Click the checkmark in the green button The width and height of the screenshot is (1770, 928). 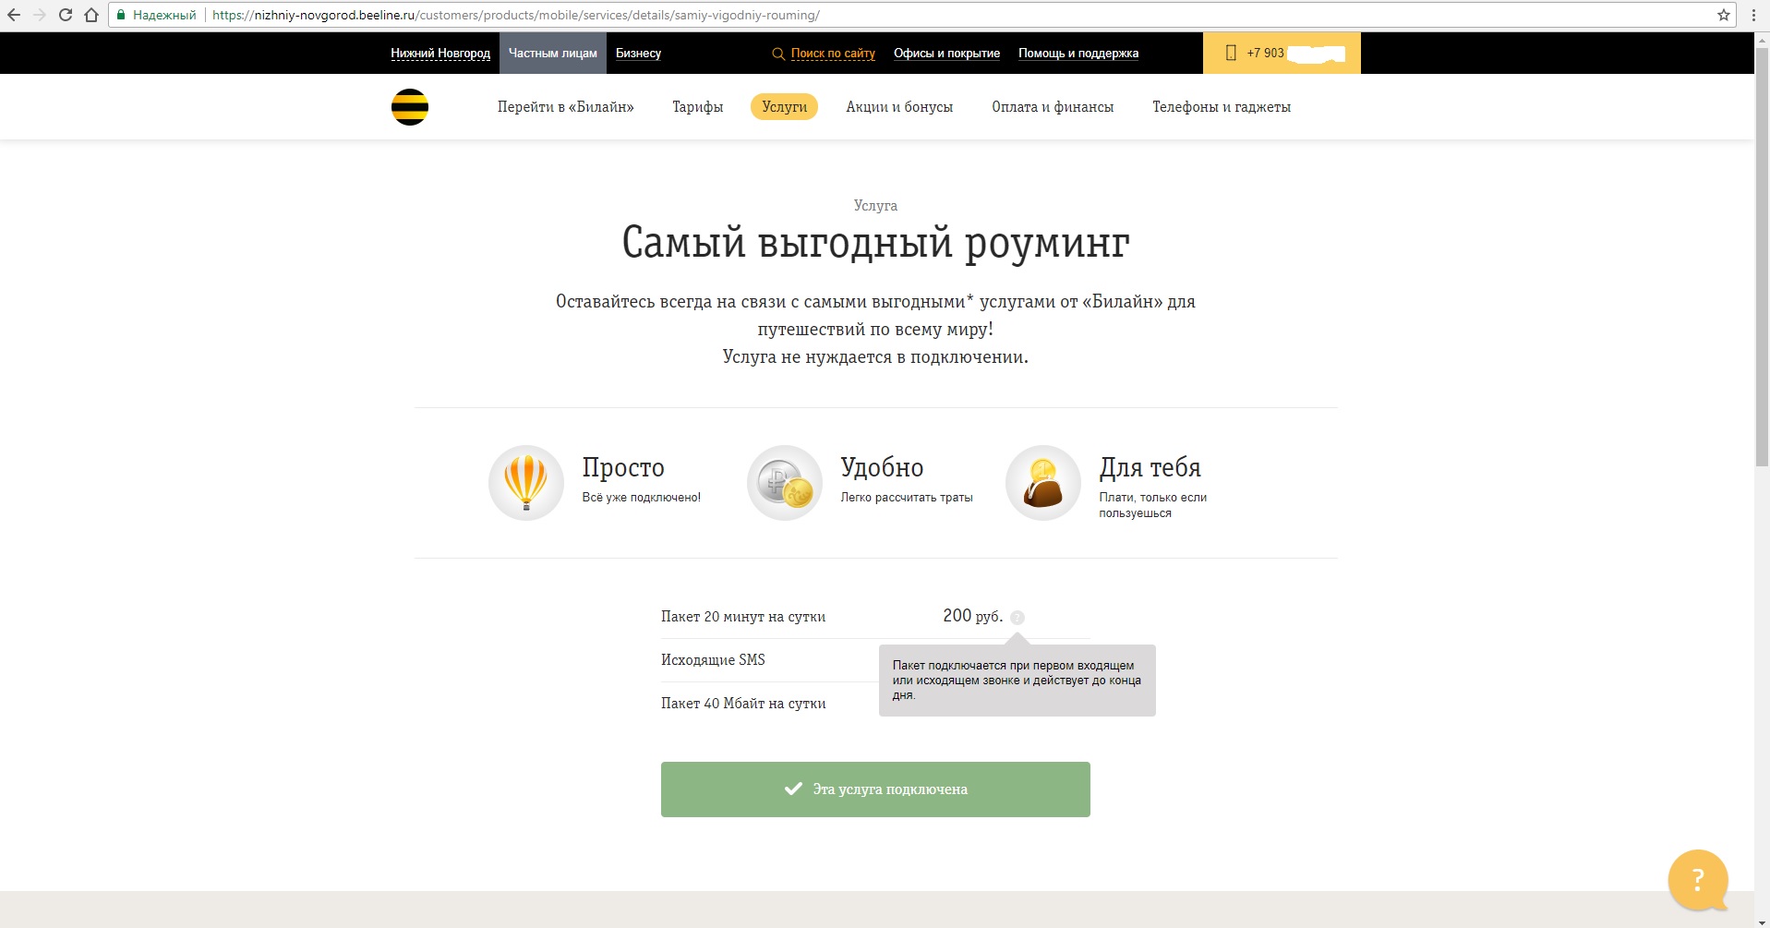tap(793, 789)
